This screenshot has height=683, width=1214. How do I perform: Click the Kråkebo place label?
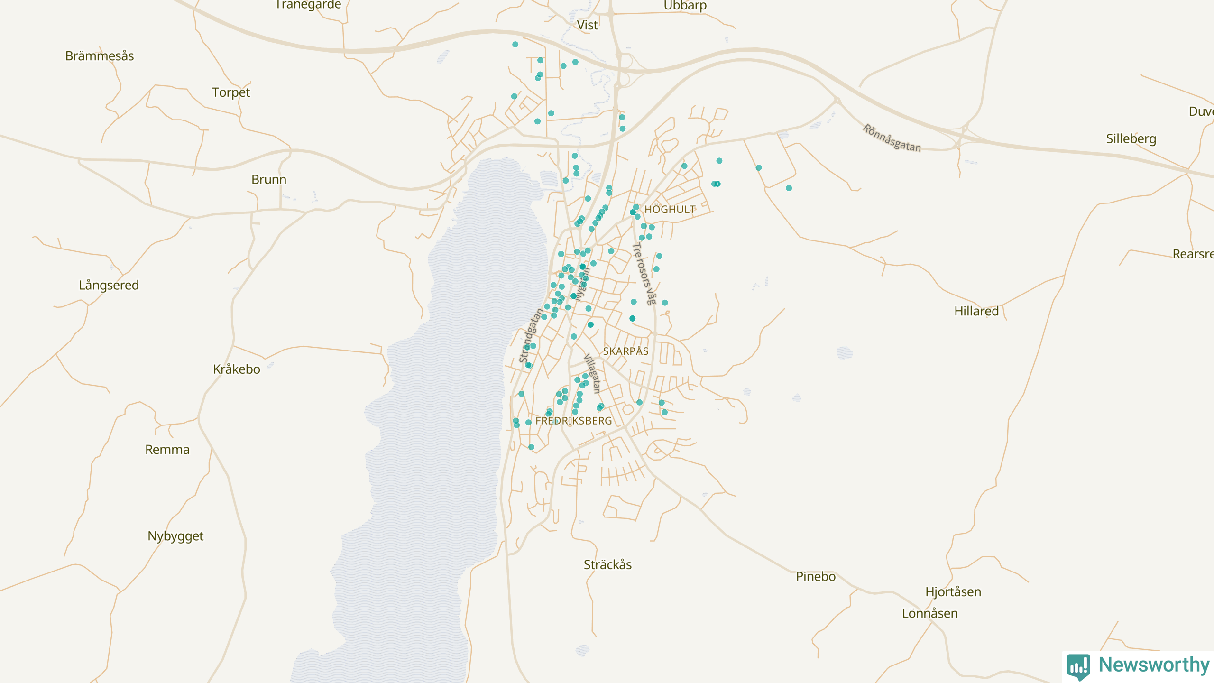pos(236,369)
